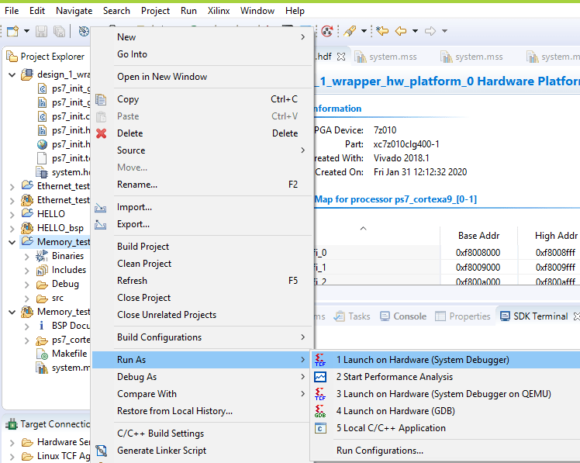Image resolution: width=580 pixels, height=463 pixels.
Task: Select the Makefile in Project Explorer
Action: pyautogui.click(x=69, y=354)
